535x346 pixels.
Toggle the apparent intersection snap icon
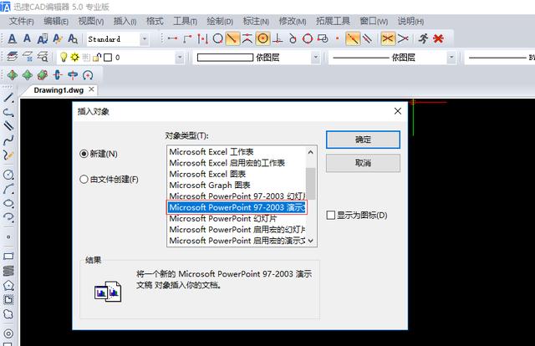pyautogui.click(x=403, y=39)
